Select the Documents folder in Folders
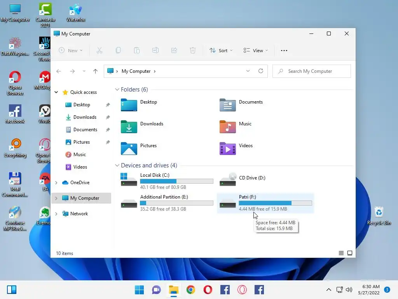The height and width of the screenshot is (299, 398). click(241, 104)
